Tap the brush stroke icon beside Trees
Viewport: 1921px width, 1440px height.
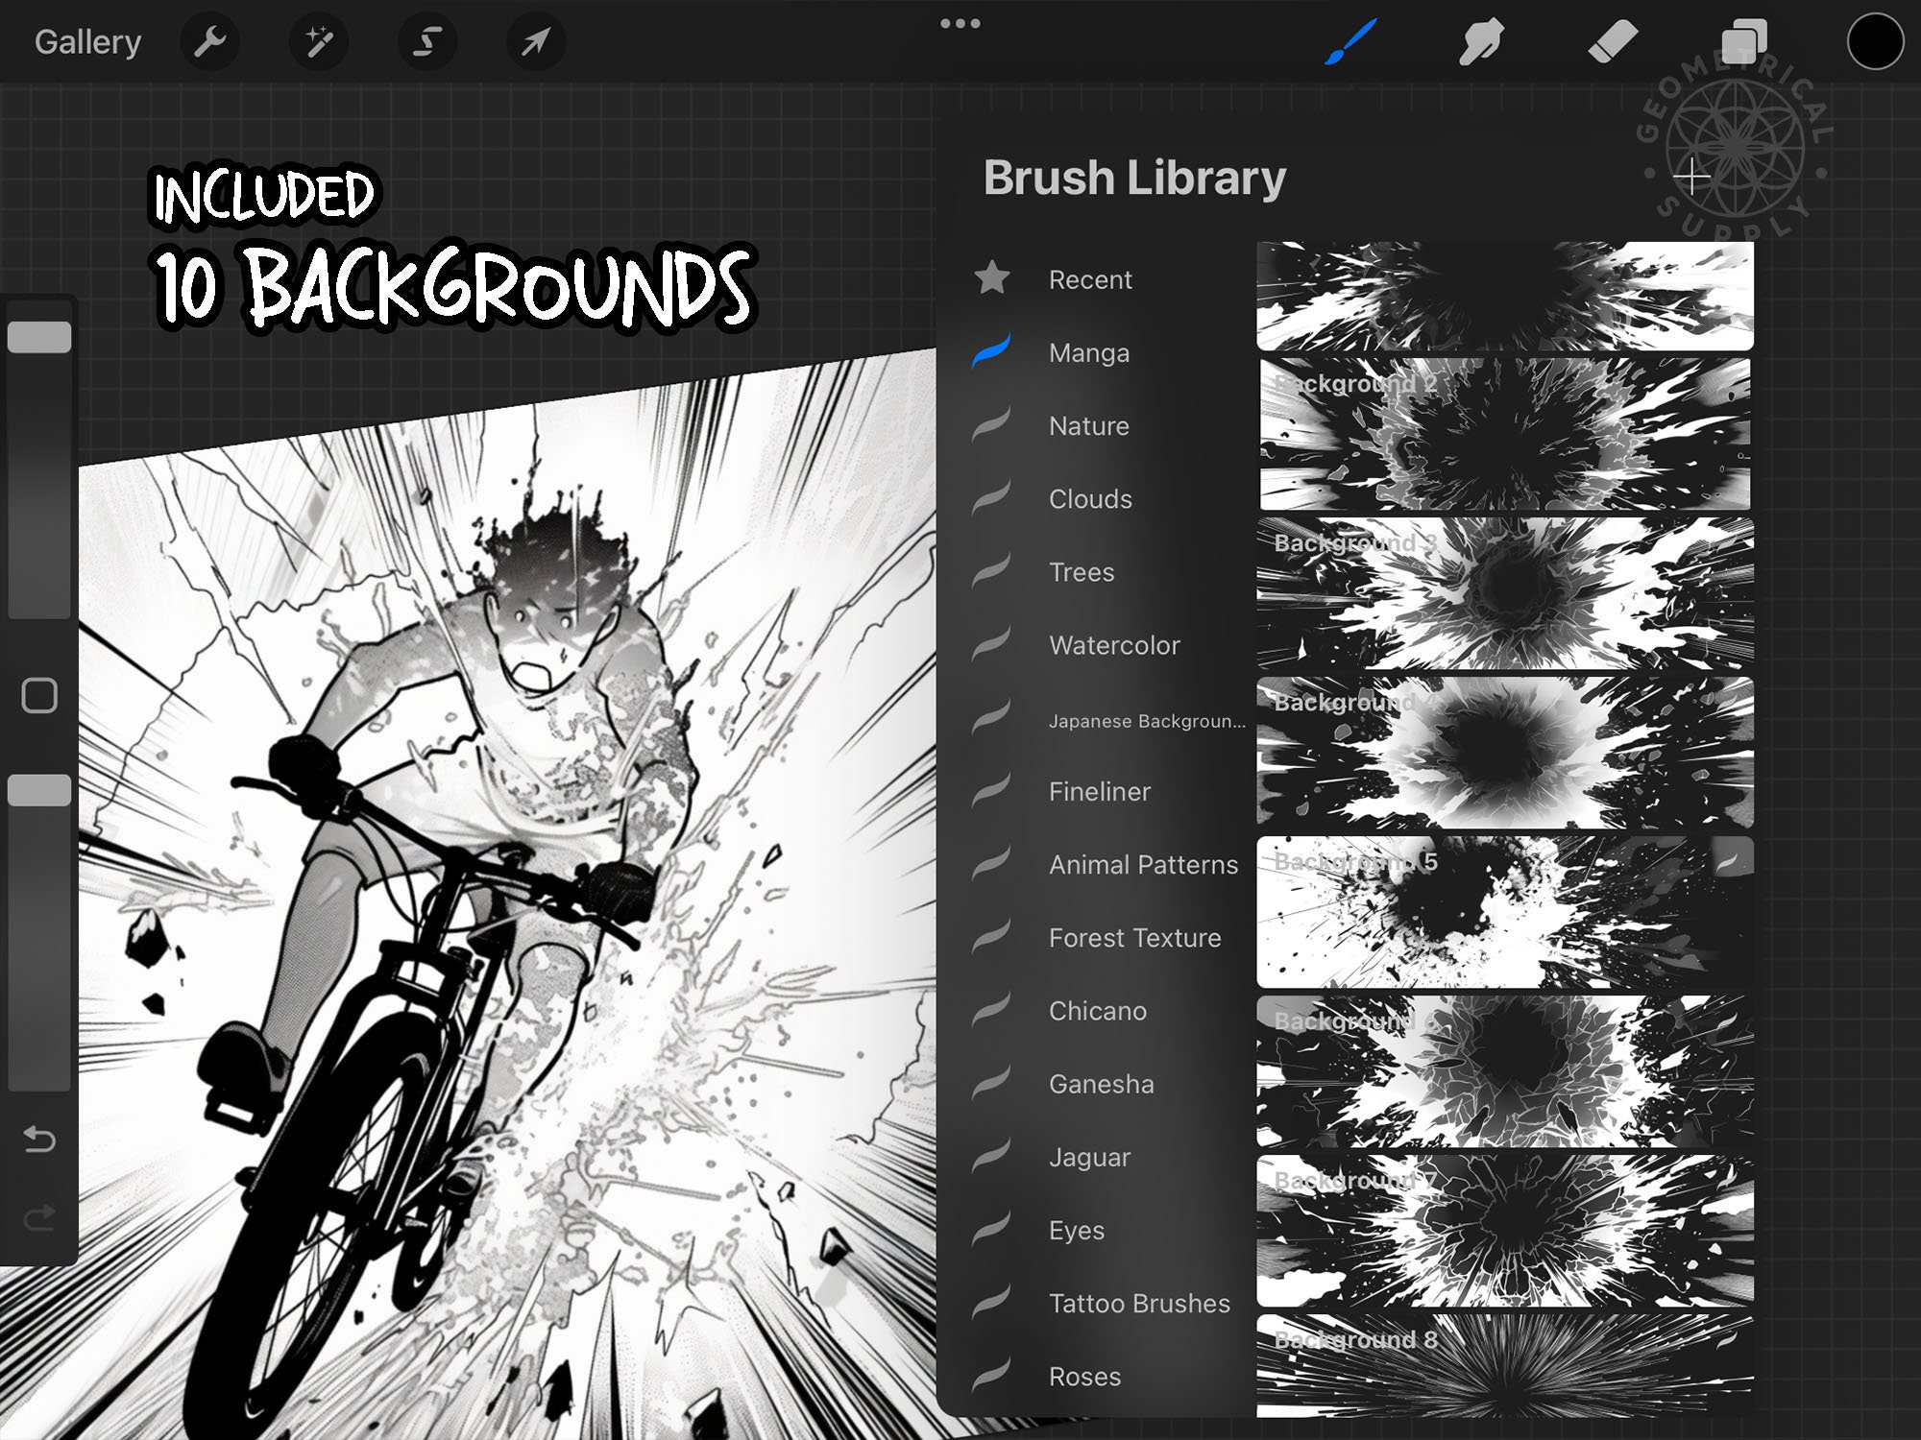click(x=991, y=570)
